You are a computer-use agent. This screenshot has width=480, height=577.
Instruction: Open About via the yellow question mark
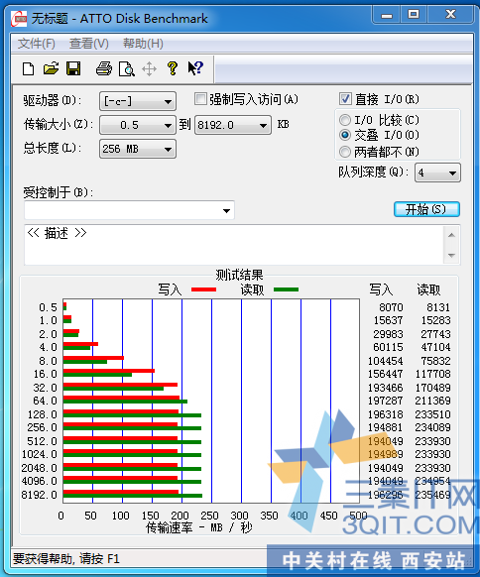click(172, 68)
